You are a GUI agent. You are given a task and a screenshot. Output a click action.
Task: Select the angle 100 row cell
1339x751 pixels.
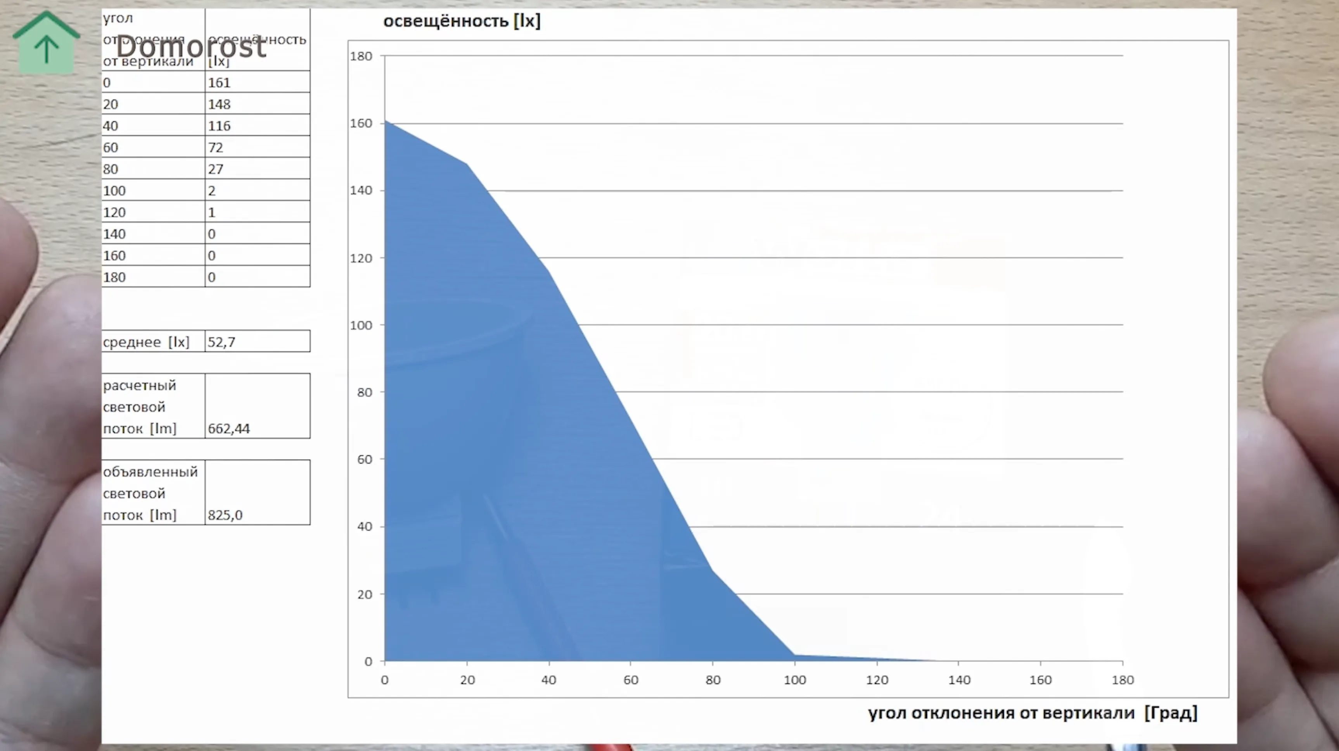(153, 191)
